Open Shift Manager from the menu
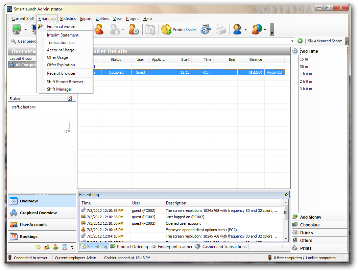Viewport: 358px width, 271px height. pos(65,89)
